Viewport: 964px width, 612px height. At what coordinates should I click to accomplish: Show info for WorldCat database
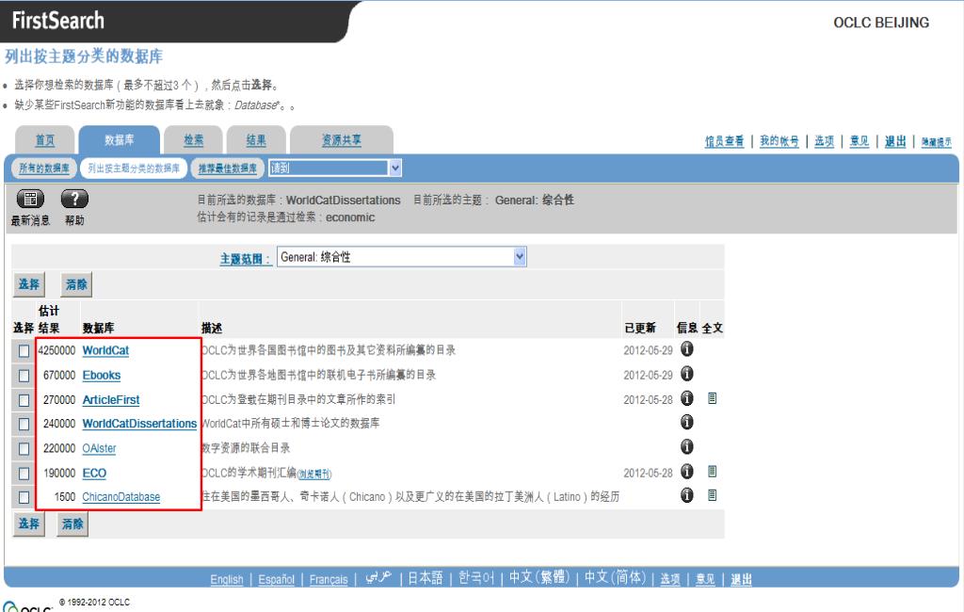click(686, 349)
